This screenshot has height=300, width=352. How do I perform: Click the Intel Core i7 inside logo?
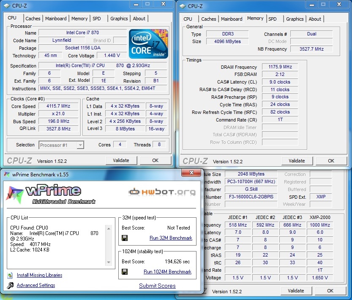(x=148, y=44)
